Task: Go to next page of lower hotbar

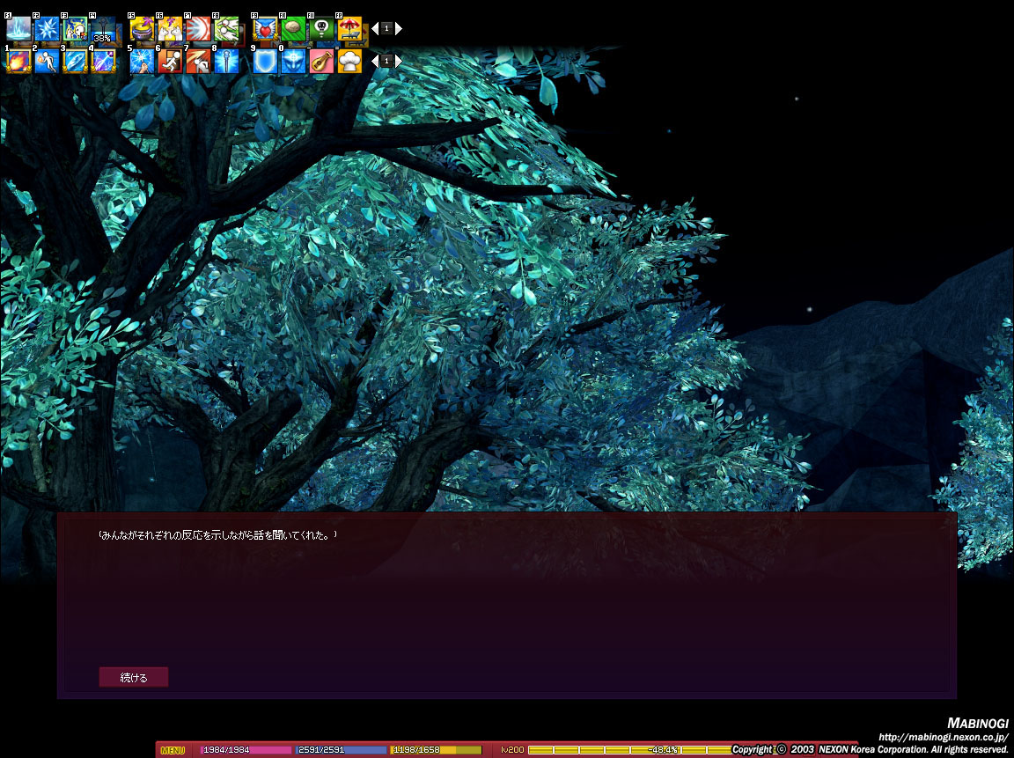Action: (399, 61)
